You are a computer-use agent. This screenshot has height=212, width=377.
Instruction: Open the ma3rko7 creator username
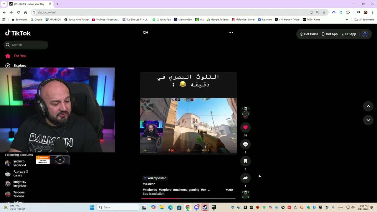149,184
